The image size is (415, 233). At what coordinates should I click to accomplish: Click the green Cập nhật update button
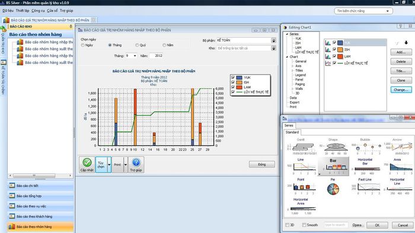tap(87, 164)
